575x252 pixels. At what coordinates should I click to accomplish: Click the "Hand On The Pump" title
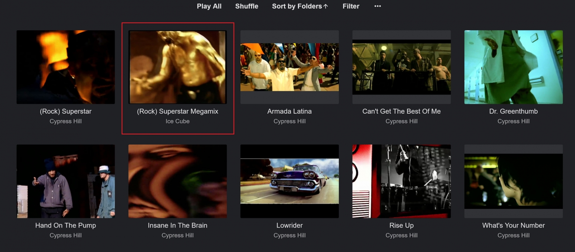66,225
